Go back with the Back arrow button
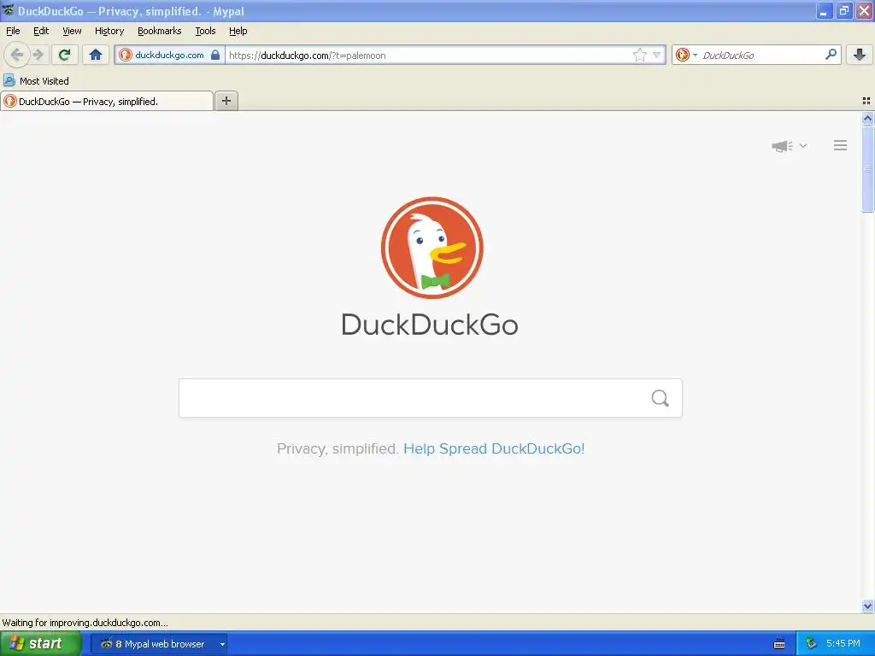 (17, 55)
